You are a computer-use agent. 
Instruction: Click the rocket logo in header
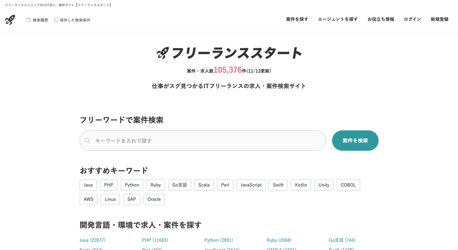click(x=10, y=20)
